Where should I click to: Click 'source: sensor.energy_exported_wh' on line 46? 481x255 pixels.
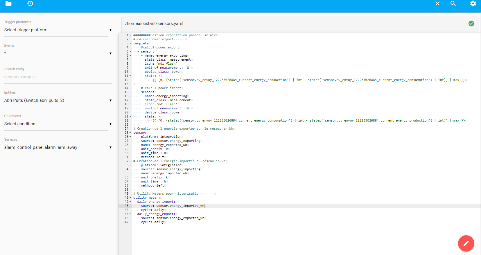(x=173, y=218)
